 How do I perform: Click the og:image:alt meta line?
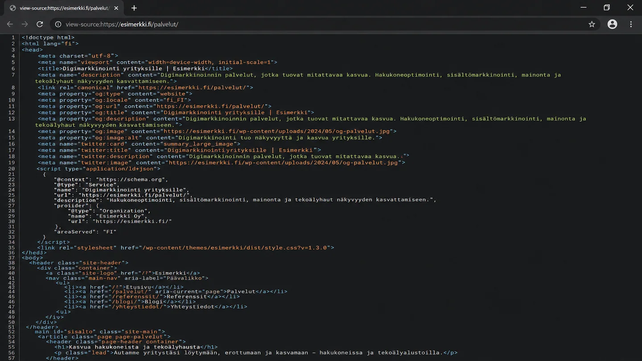pyautogui.click(x=210, y=138)
